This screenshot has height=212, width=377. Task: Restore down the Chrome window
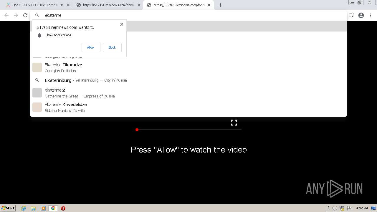[360, 3]
